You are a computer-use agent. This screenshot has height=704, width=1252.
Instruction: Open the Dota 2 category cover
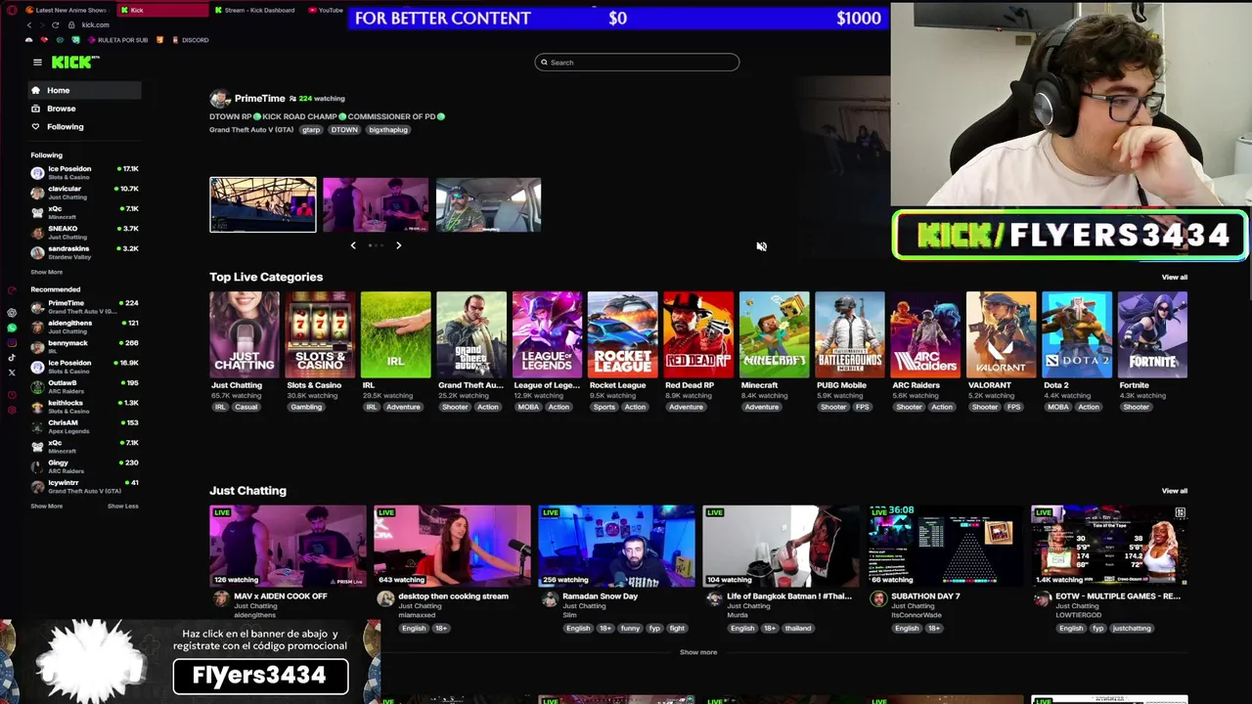pyautogui.click(x=1077, y=334)
